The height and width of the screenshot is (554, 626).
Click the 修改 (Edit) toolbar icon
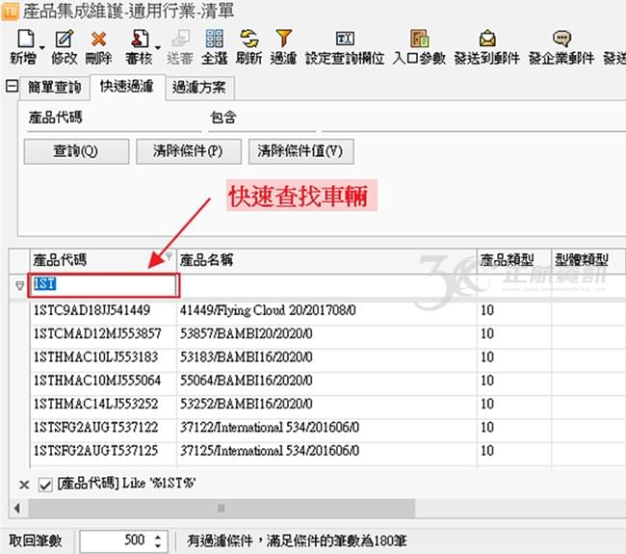click(x=64, y=39)
